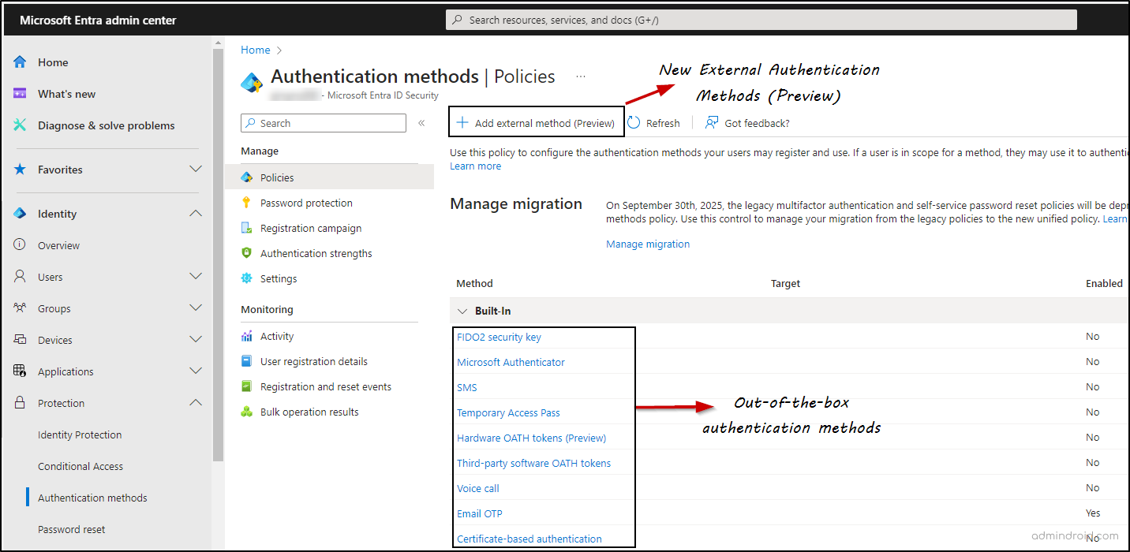The width and height of the screenshot is (1130, 552).
Task: Click the Home icon in the sidebar
Action: click(x=21, y=62)
